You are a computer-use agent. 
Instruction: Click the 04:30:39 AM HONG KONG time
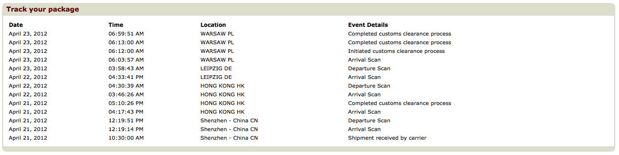point(126,86)
